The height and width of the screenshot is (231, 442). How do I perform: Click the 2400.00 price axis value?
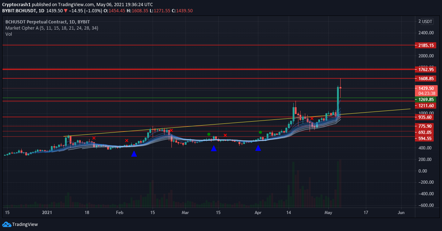coord(426,33)
